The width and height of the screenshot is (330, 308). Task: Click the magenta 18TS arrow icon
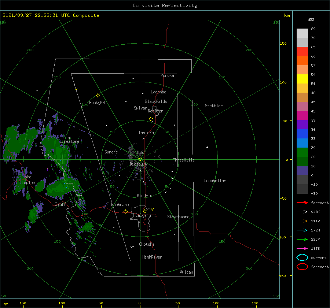[x=302, y=249]
